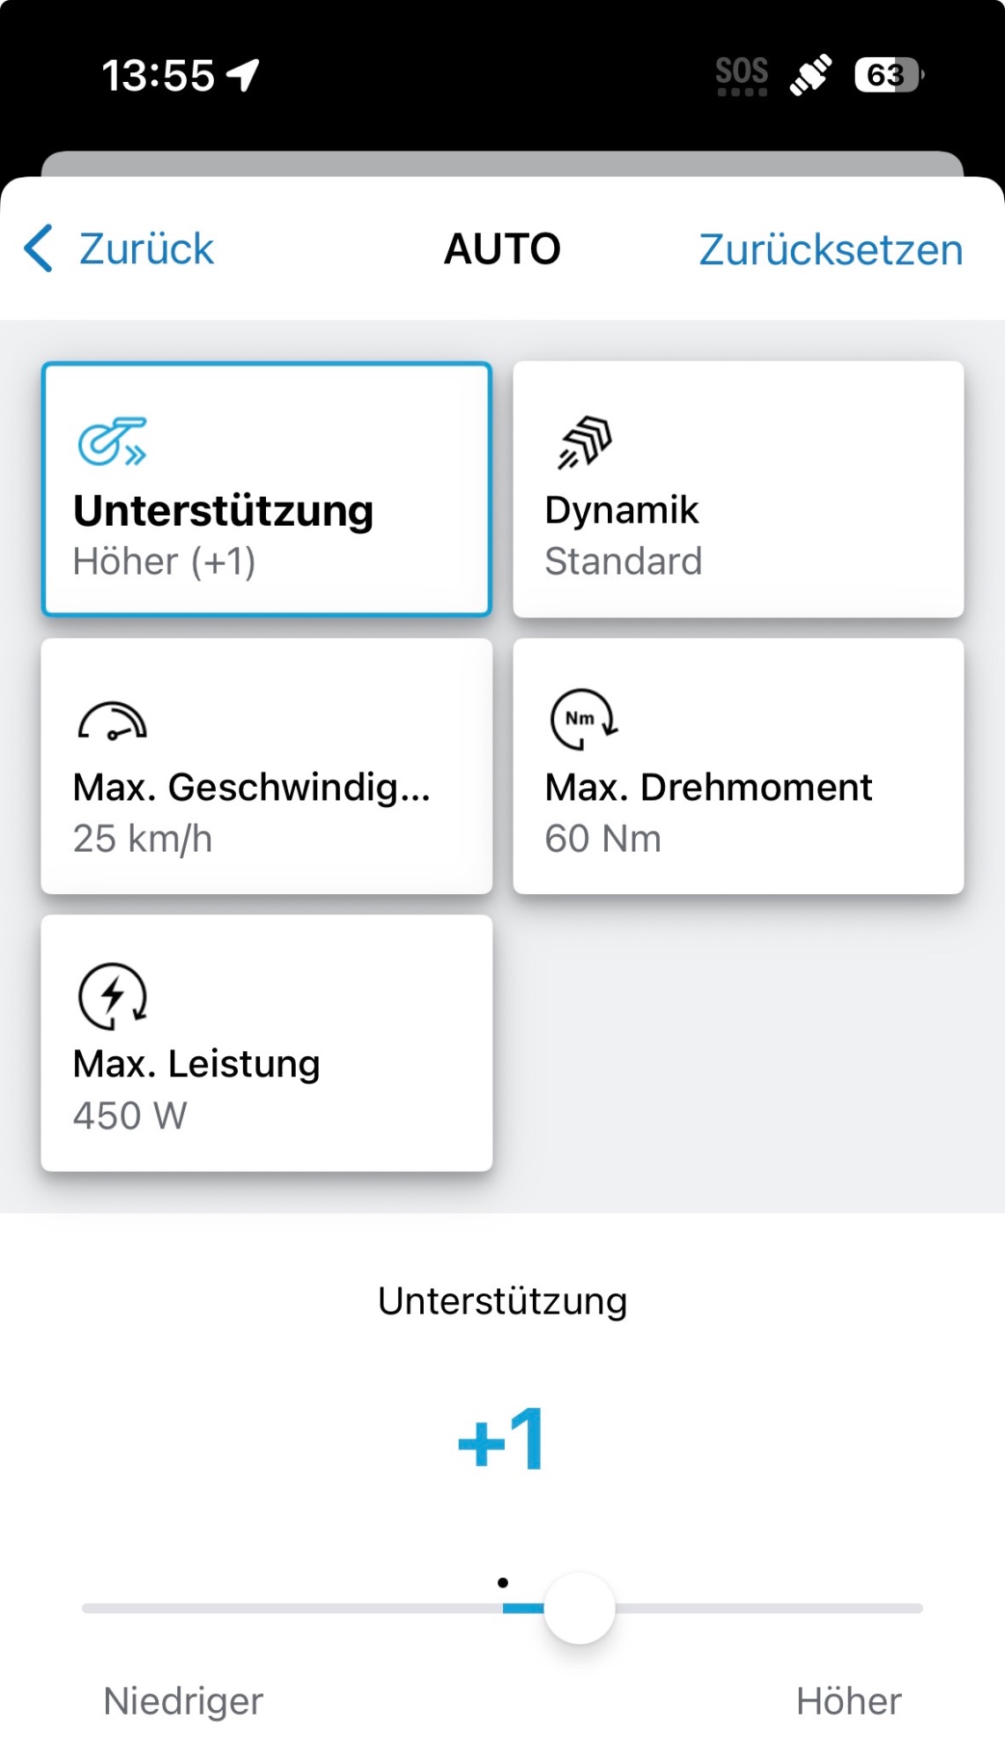Tap the slider's center default marker dot
The width and height of the screenshot is (1005, 1762).
(503, 1583)
